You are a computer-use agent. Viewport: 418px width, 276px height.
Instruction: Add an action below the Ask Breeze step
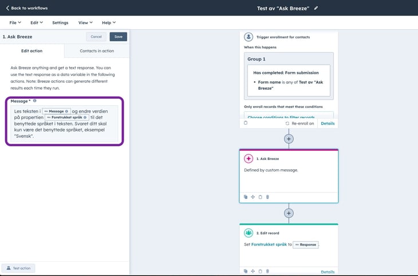289,213
